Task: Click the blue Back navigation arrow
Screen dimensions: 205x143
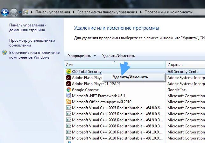Action: (x=5, y=12)
